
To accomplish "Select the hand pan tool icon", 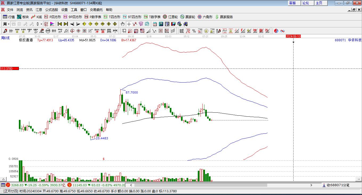I will coord(122,24).
